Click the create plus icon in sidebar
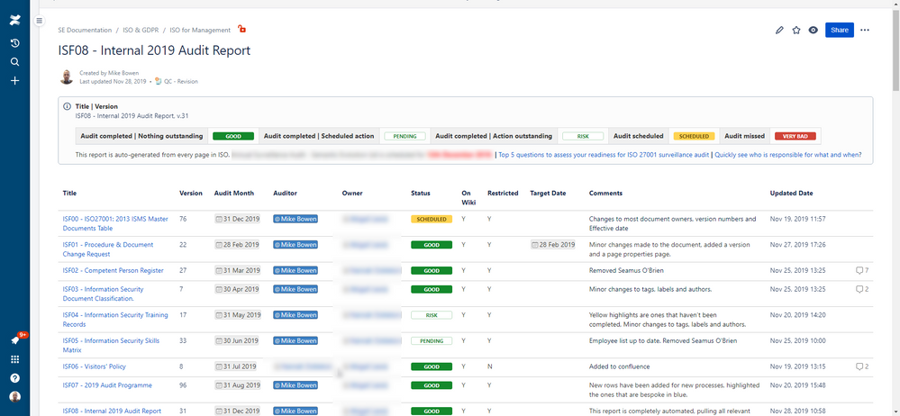Image resolution: width=900 pixels, height=416 pixels. pyautogui.click(x=15, y=81)
